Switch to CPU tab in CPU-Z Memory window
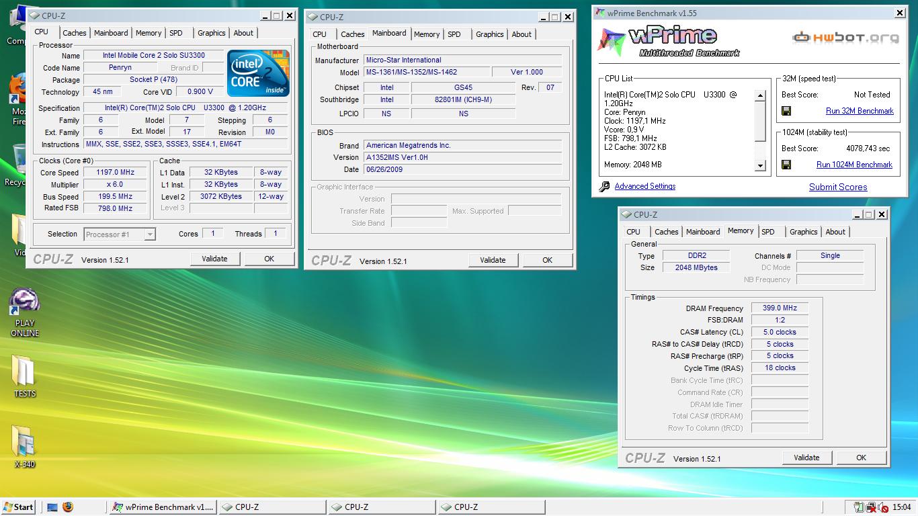The width and height of the screenshot is (918, 516). coord(634,232)
